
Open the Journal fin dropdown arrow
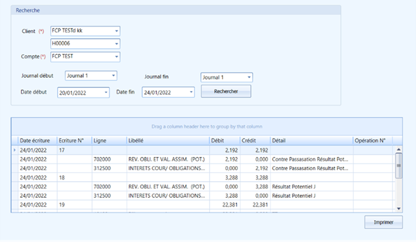(x=249, y=77)
